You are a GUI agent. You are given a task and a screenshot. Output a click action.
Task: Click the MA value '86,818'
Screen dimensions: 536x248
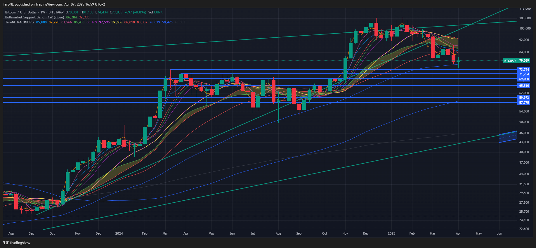pyautogui.click(x=130, y=22)
